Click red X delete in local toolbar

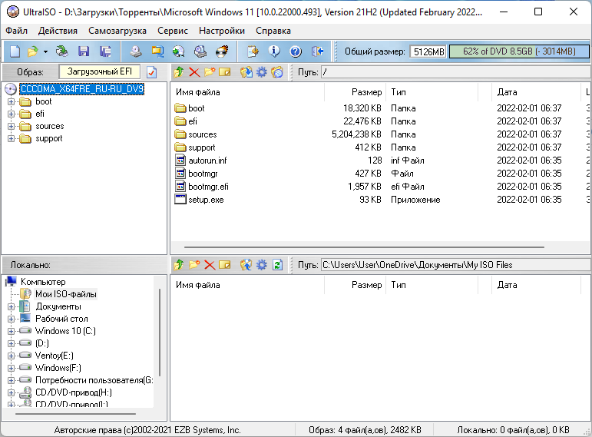click(x=210, y=265)
